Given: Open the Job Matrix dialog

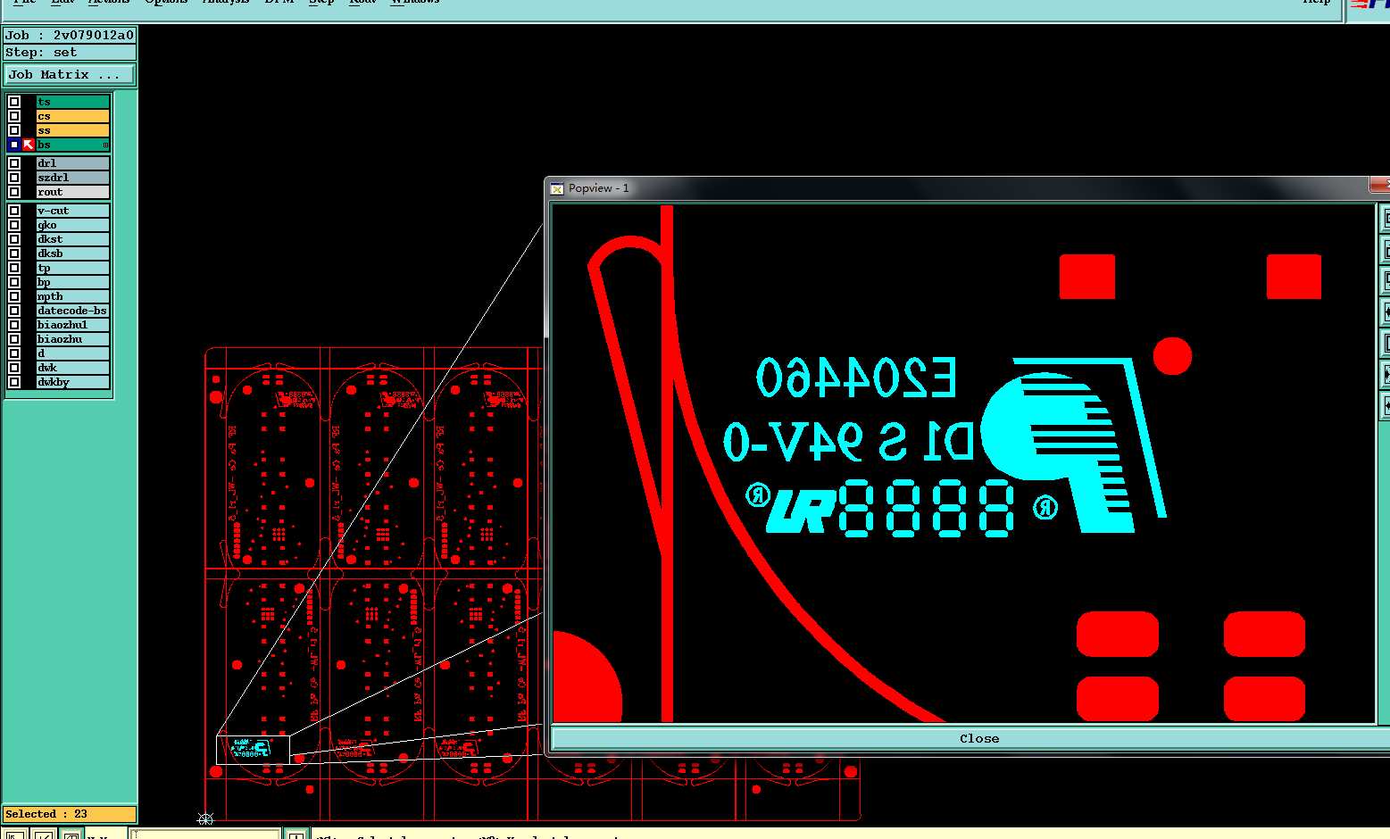Looking at the screenshot, I should (70, 75).
